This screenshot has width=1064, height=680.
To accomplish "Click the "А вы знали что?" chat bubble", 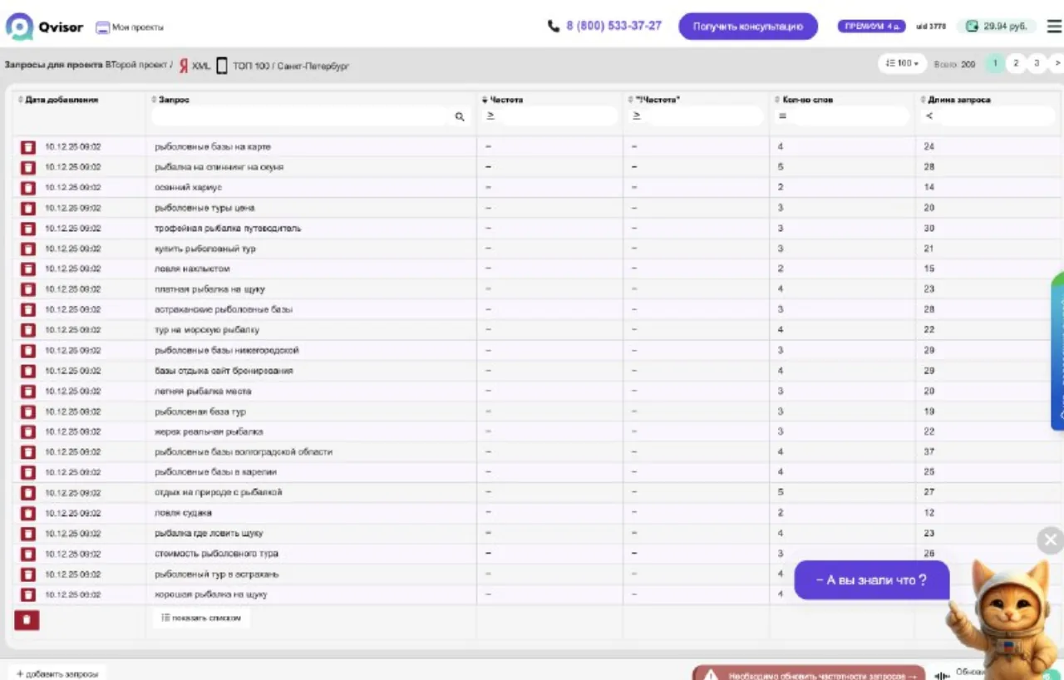I will coord(872,580).
